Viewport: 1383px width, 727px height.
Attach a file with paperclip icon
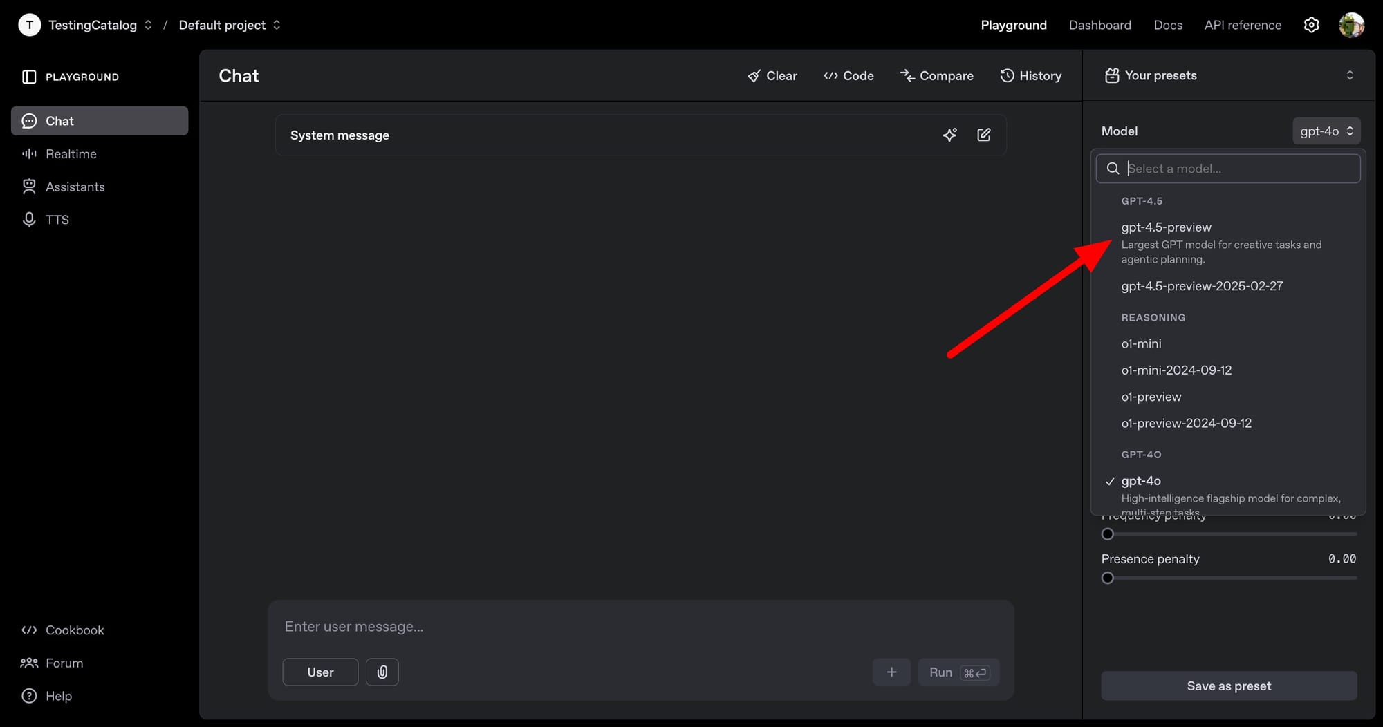(x=382, y=672)
